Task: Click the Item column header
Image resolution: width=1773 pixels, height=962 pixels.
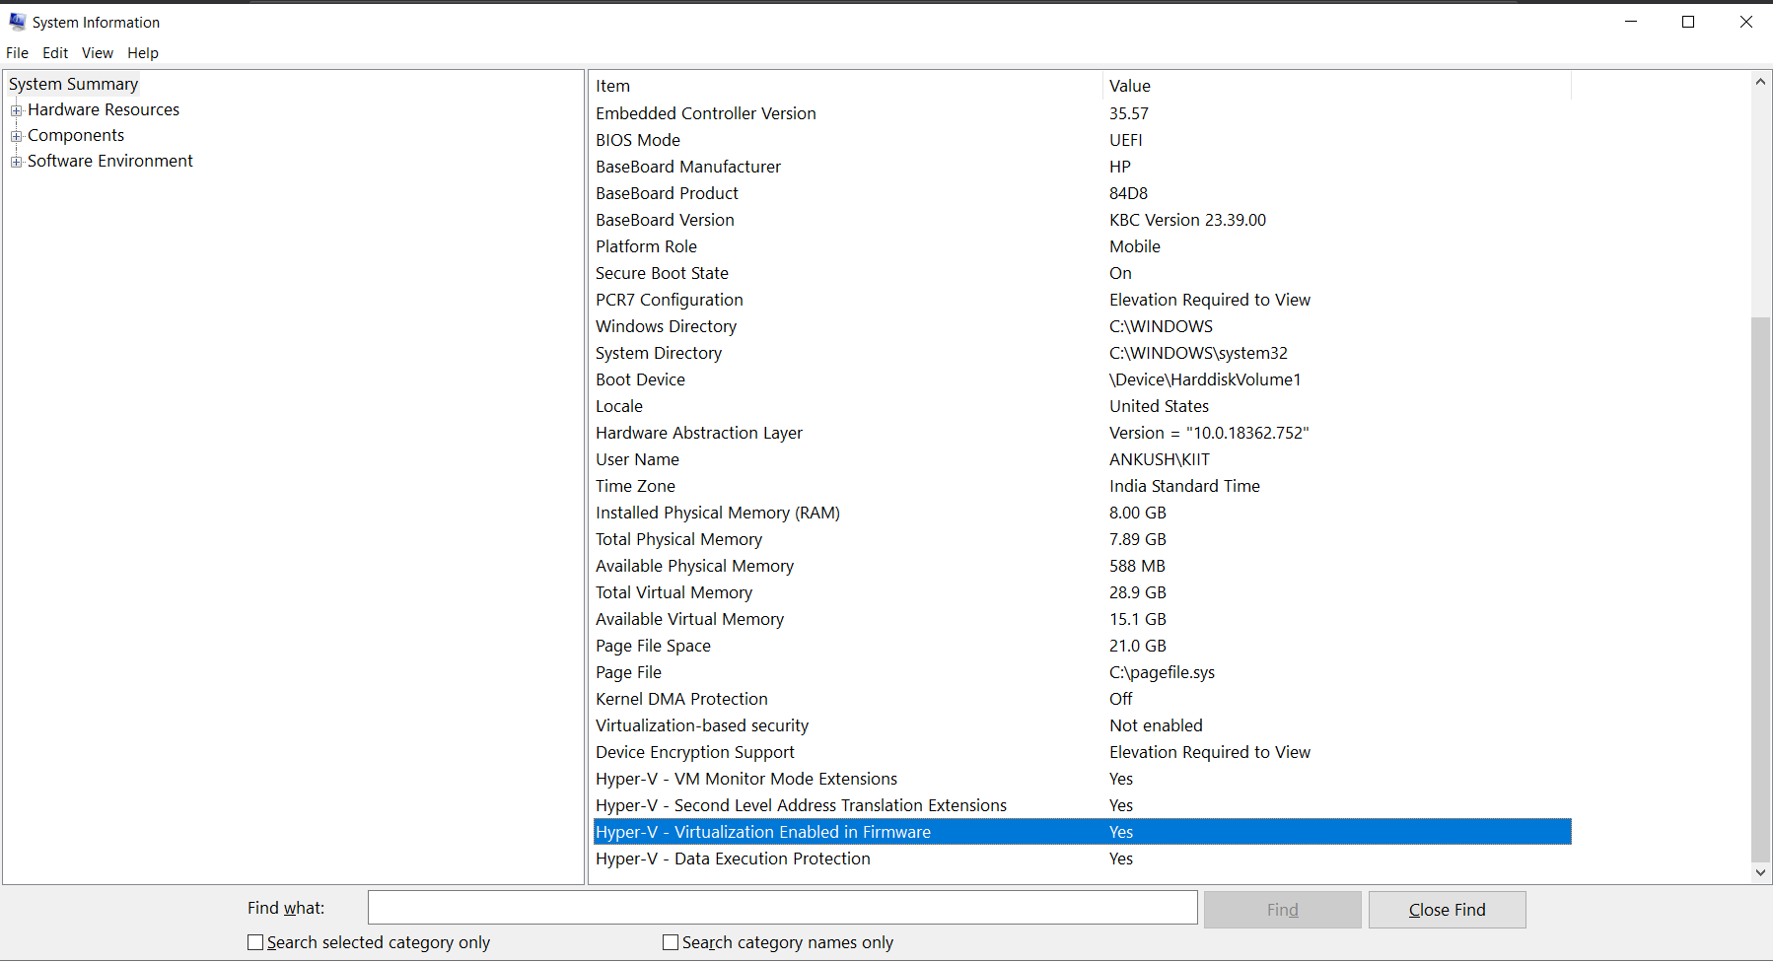Action: click(x=847, y=86)
